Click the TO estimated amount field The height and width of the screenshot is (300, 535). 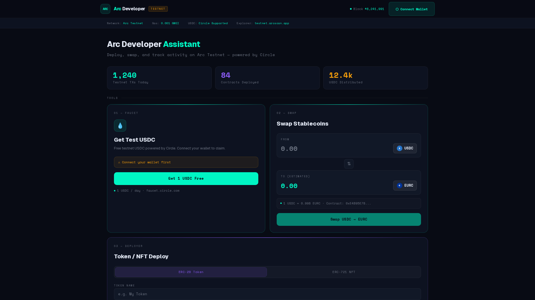(x=335, y=186)
